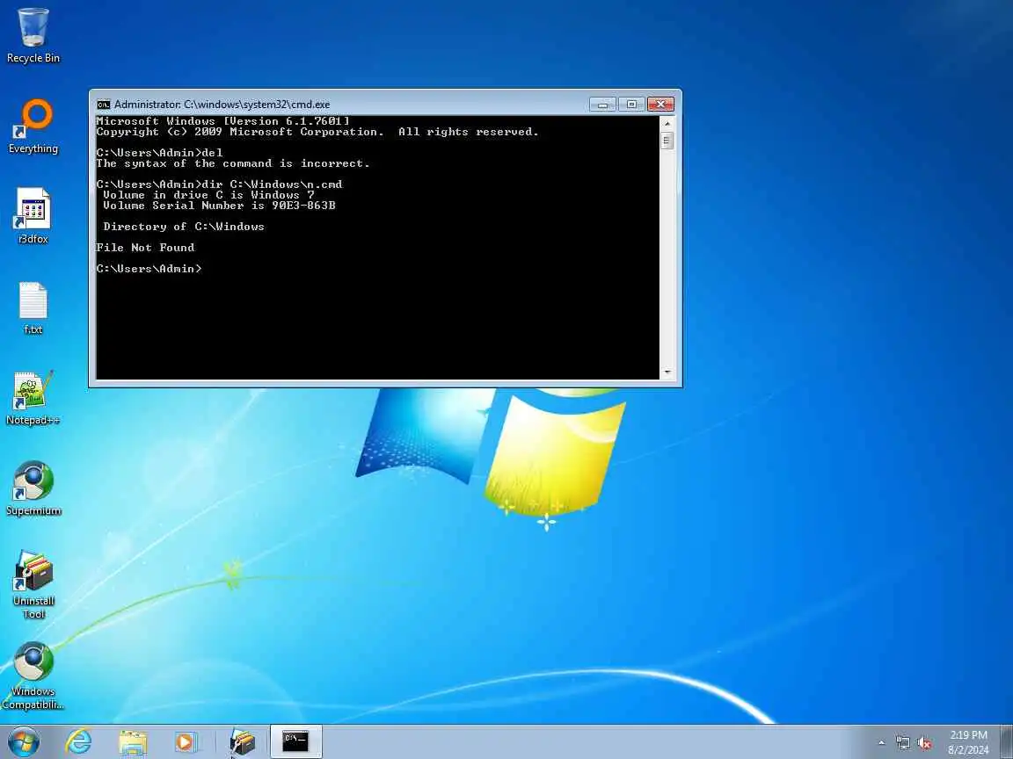This screenshot has width=1013, height=759.
Task: Open the Recycle Bin desktop icon
Action: click(x=33, y=36)
